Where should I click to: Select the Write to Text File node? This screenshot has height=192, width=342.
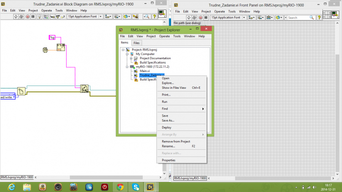(84, 89)
